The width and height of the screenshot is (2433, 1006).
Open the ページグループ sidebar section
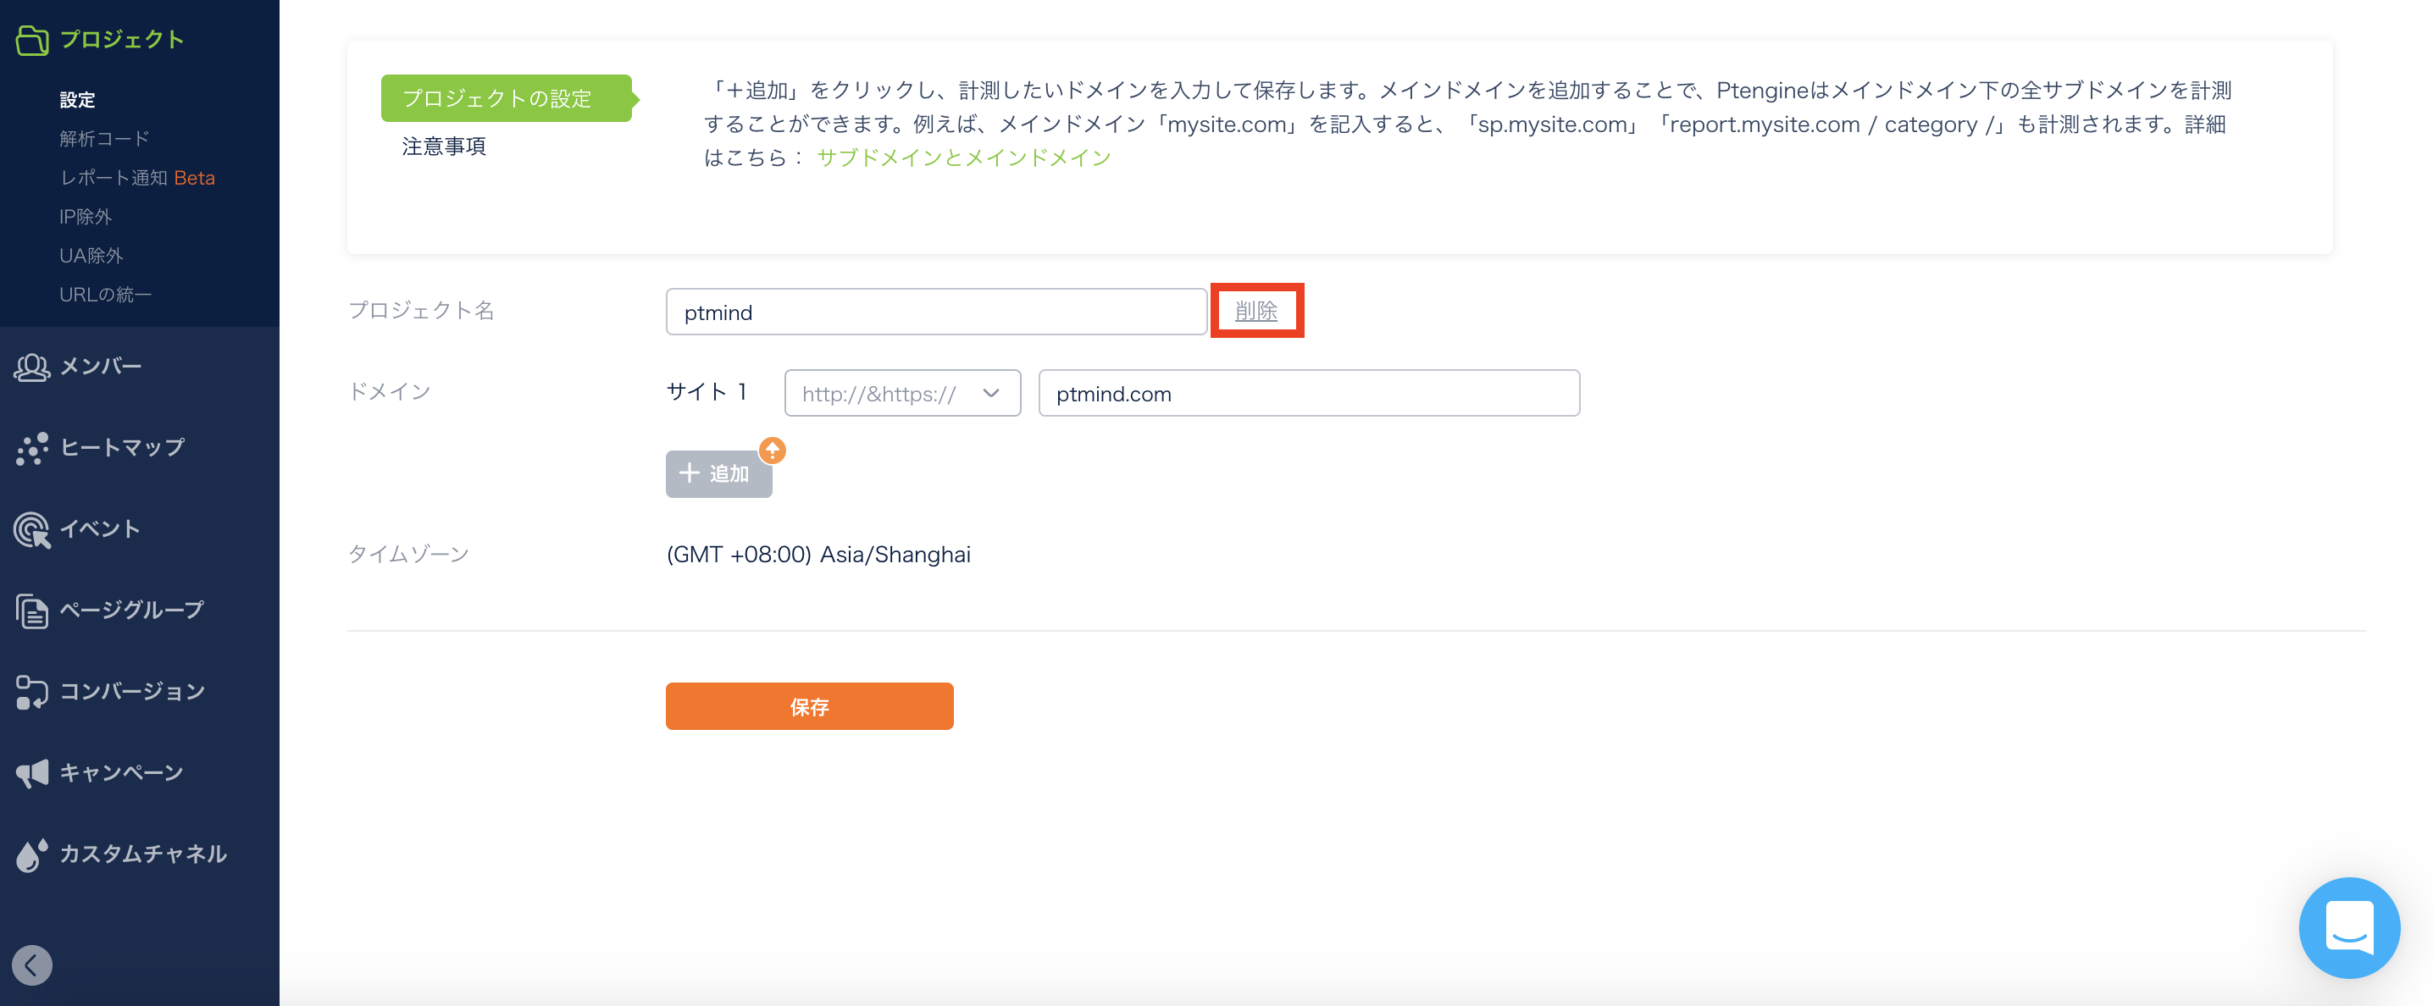[132, 611]
